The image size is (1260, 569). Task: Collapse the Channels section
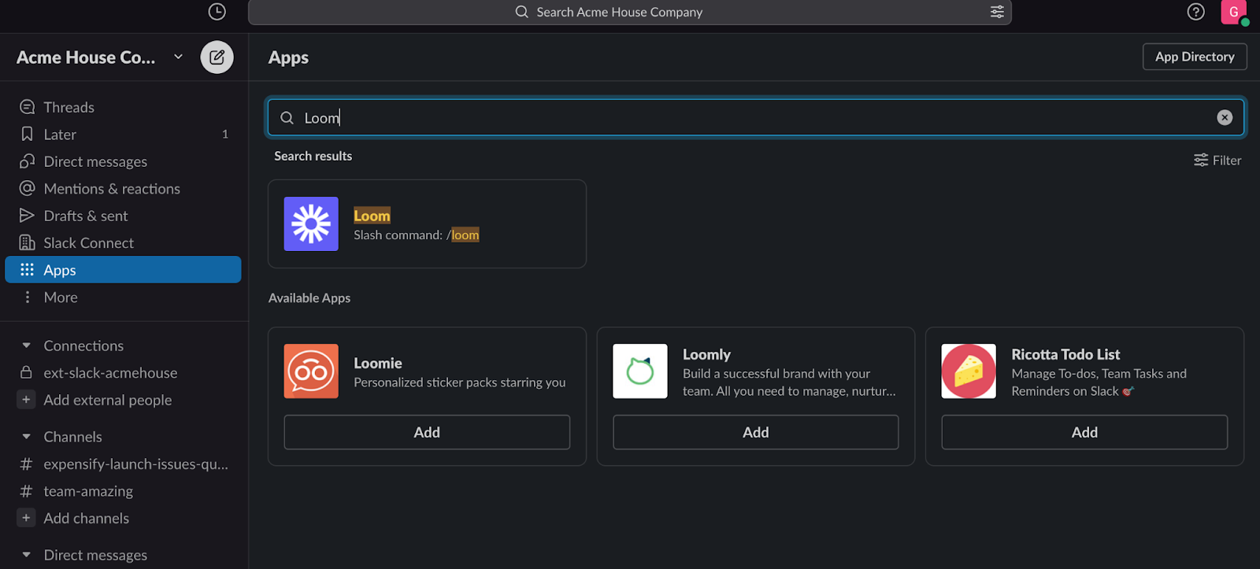[26, 437]
